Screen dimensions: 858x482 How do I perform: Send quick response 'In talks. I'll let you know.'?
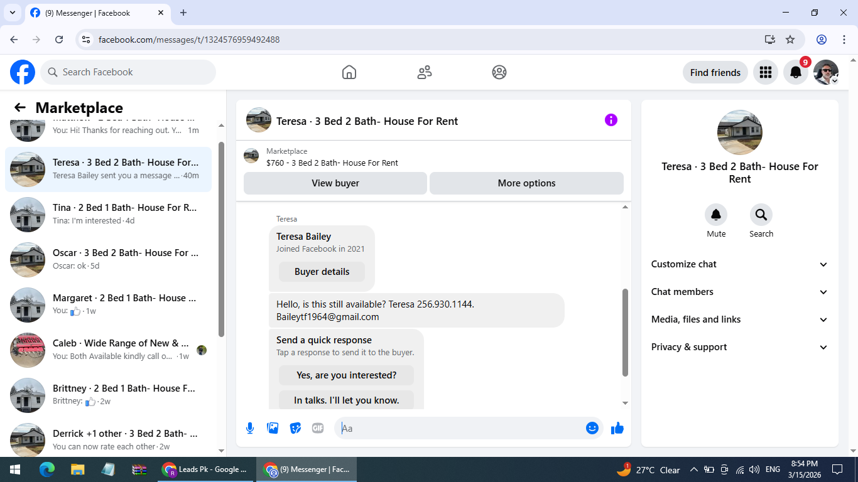click(x=347, y=400)
